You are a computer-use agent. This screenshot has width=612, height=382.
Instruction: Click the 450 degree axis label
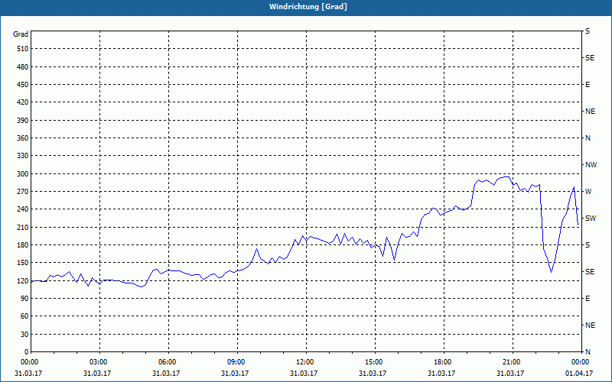tap(23, 85)
